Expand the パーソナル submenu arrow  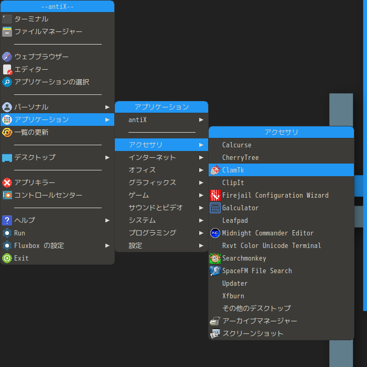click(107, 107)
